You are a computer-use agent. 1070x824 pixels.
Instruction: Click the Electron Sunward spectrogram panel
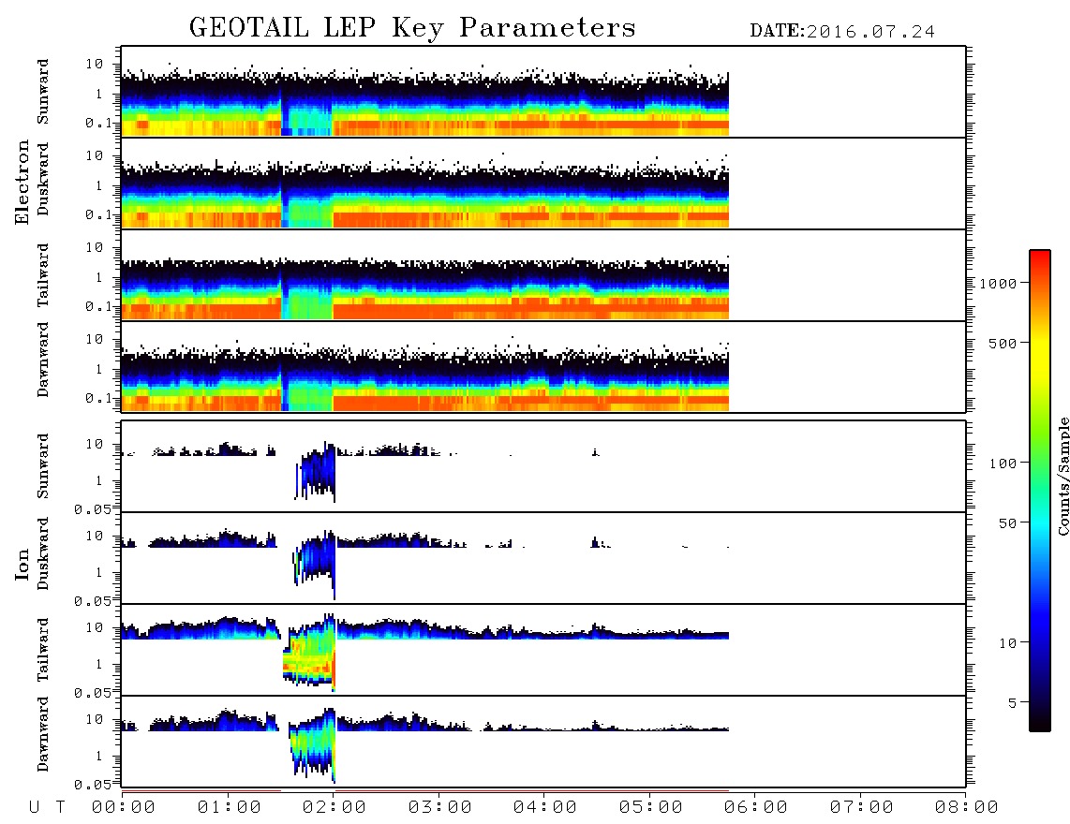pos(543,92)
